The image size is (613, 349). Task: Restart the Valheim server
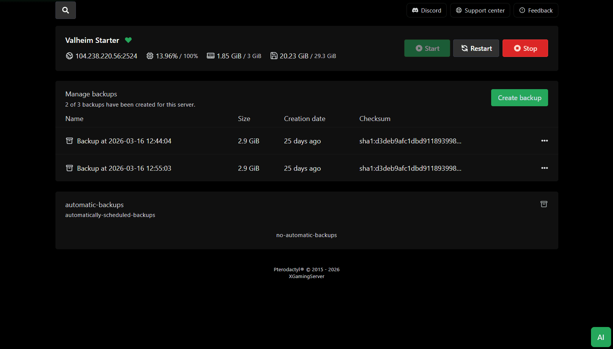pyautogui.click(x=476, y=48)
